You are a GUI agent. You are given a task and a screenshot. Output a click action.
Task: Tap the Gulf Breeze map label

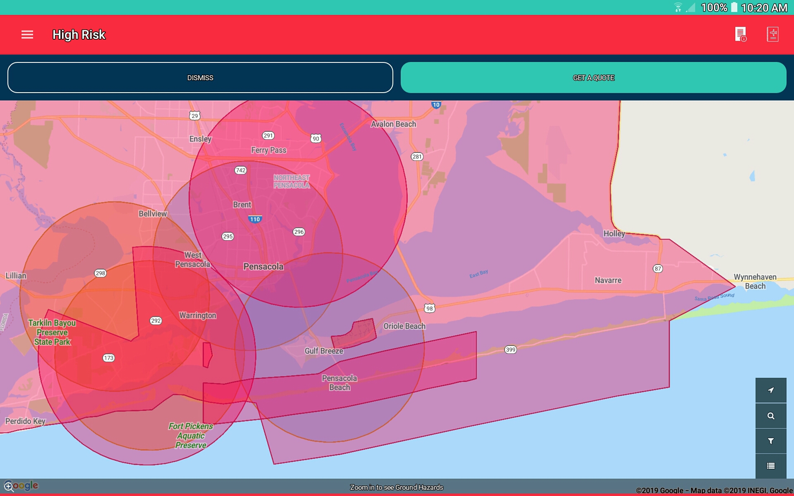[324, 351]
